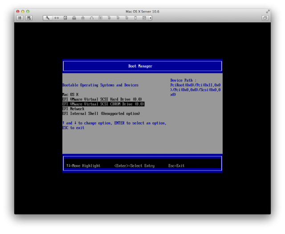Click the Esc=Exit hint
The height and width of the screenshot is (234, 285).
tap(176, 166)
